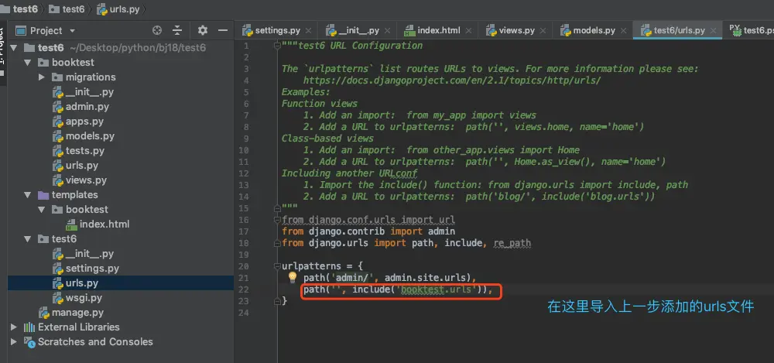Select views.py in project tree
The width and height of the screenshot is (774, 363).
86,180
